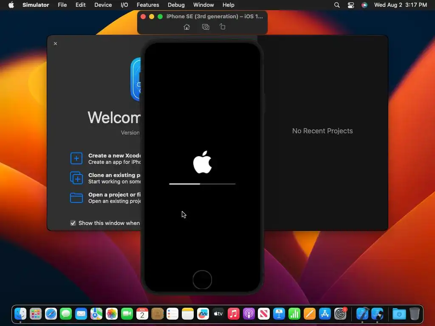The height and width of the screenshot is (326, 435).
Task: Click the Simulator Home button icon
Action: click(x=187, y=27)
